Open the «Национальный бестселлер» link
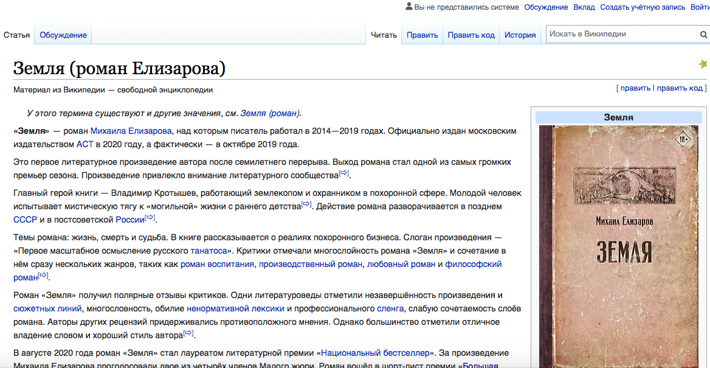 [x=376, y=353]
